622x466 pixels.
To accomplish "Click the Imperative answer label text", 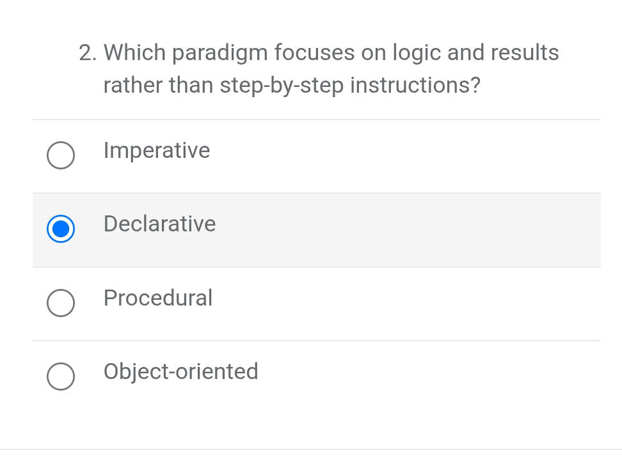I will [x=156, y=151].
